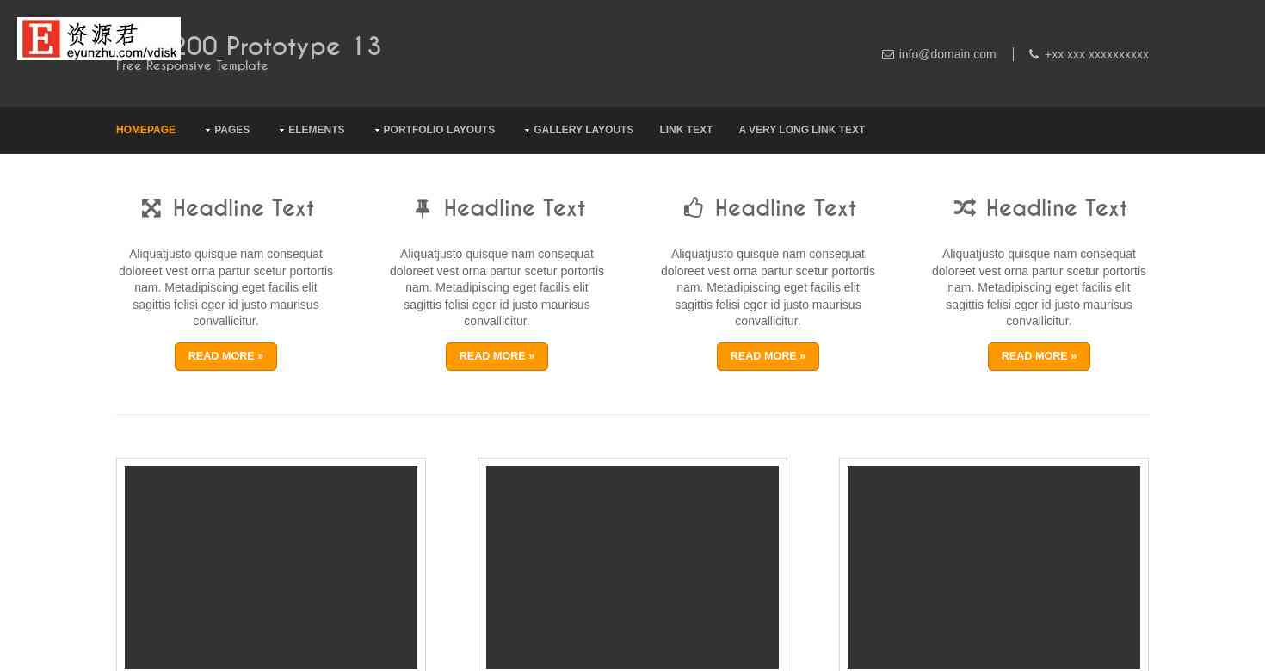Click Read More under the expand-arrows headline
Viewport: 1265px width, 671px height.
coord(225,356)
